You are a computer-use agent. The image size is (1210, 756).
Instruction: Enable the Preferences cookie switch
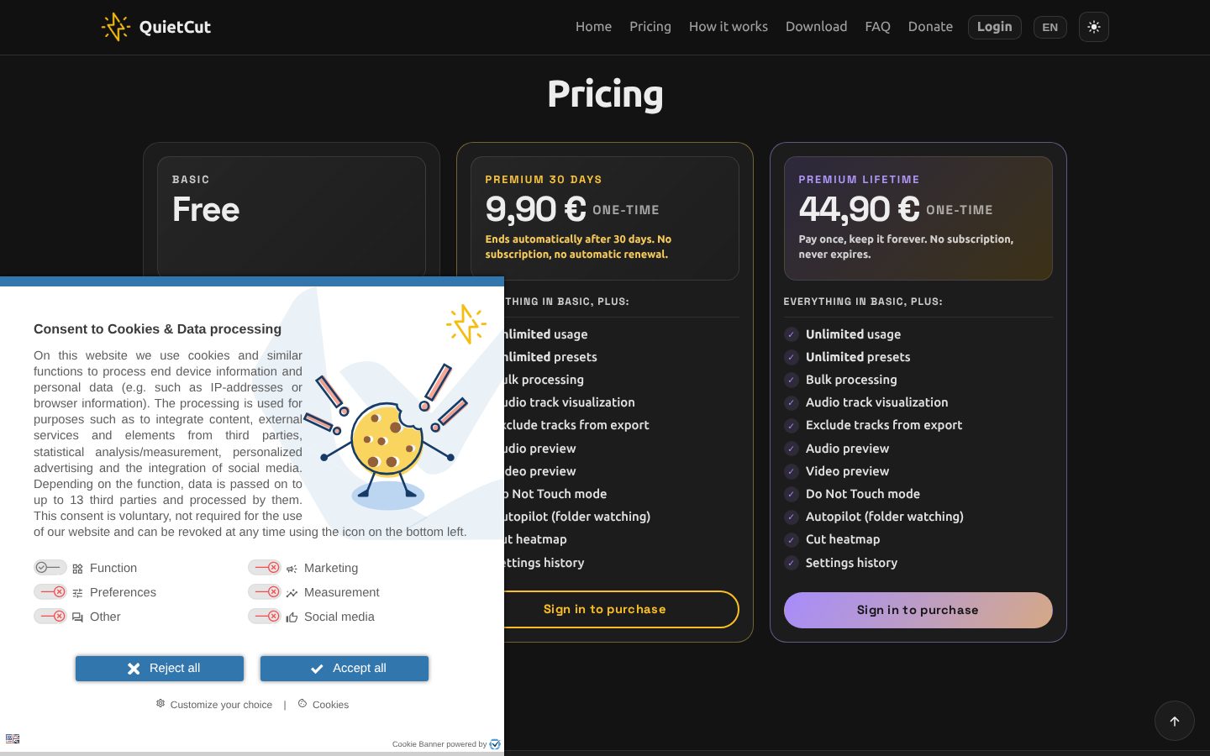[x=50, y=592]
